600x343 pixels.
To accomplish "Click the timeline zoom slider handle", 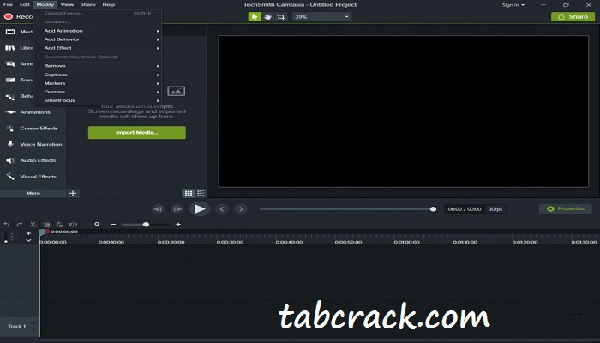I will (x=146, y=225).
